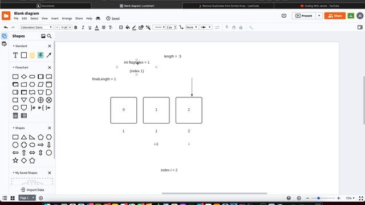Screen dimensions: 365x205
Task: Select the yellow sticky note shape
Action: [32, 55]
